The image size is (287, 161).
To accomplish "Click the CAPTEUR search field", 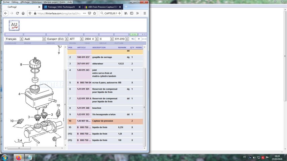I will (x=110, y=13).
